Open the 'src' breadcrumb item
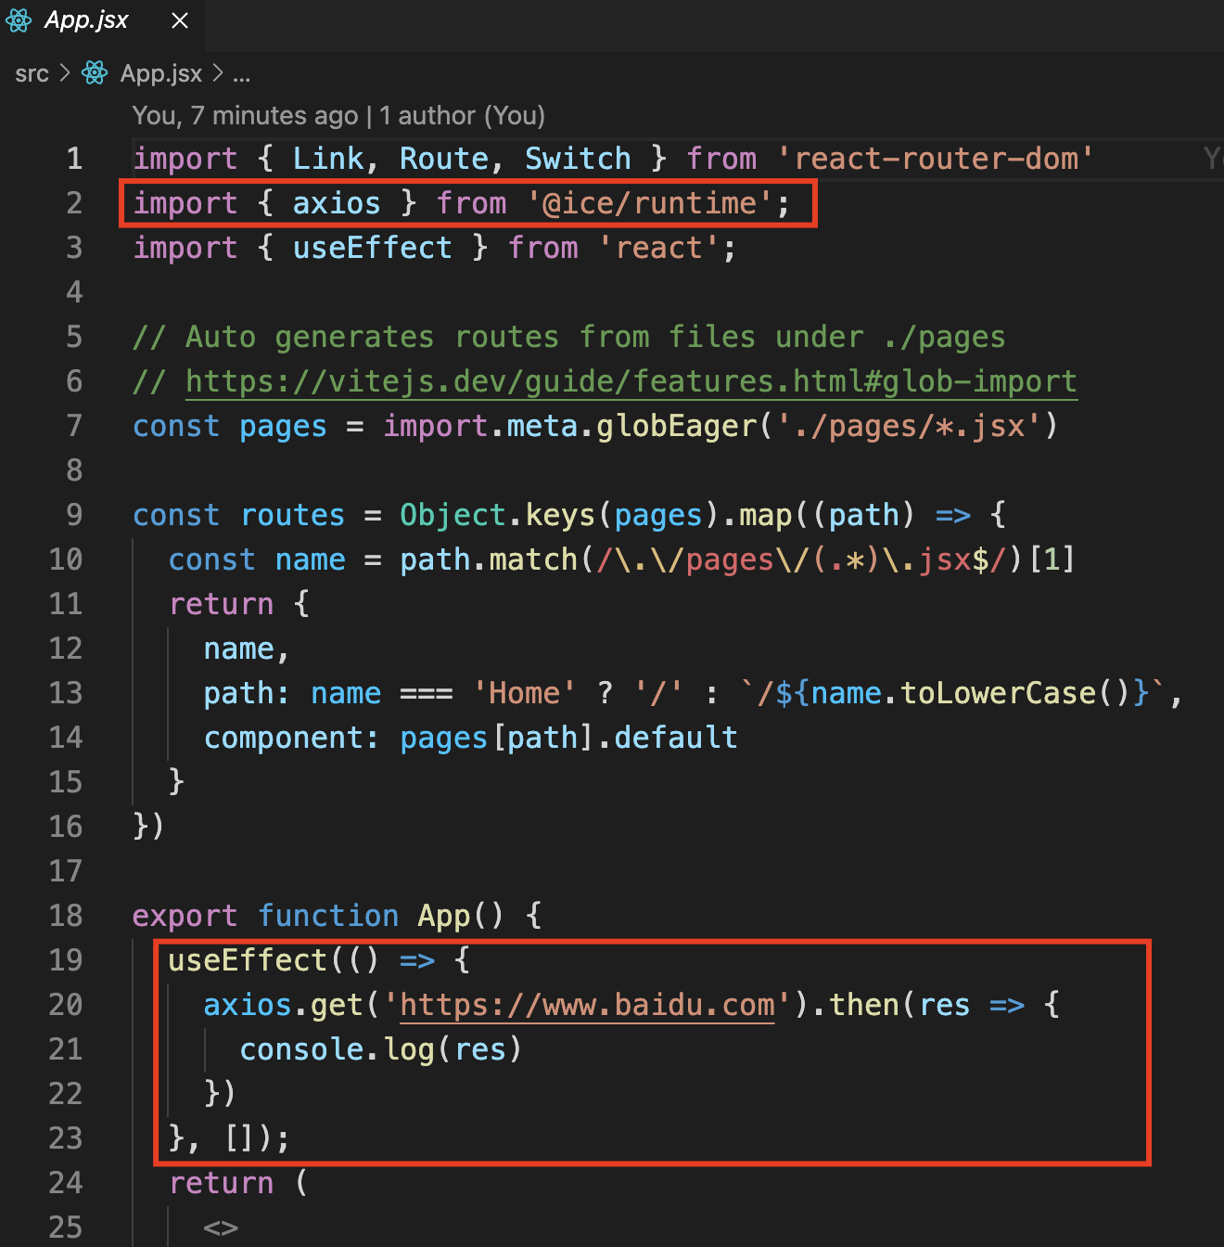 tap(31, 73)
